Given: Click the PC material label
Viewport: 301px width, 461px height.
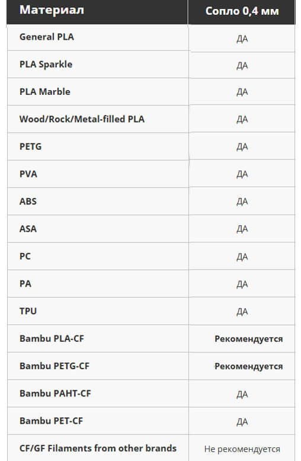Looking at the screenshot, I should pyautogui.click(x=25, y=256).
